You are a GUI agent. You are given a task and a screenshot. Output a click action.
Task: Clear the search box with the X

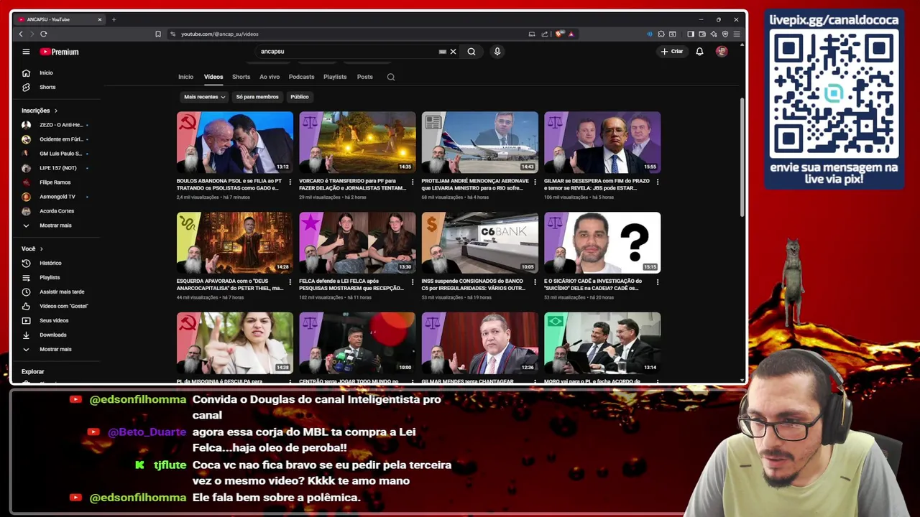click(x=453, y=52)
